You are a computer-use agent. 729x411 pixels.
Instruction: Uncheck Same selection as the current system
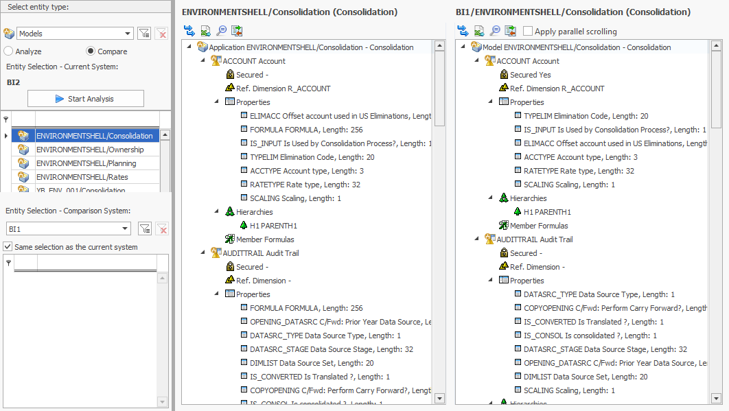point(7,246)
